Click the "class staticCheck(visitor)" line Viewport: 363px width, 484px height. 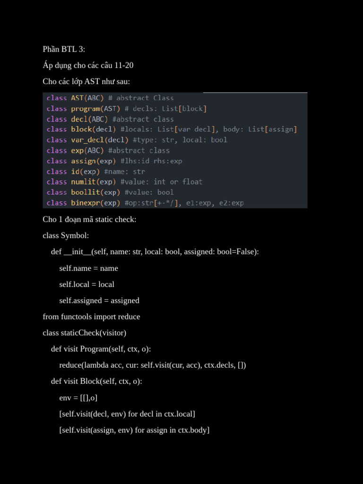(x=84, y=332)
